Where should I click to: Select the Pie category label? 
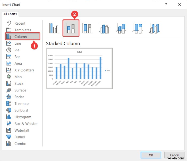pyautogui.click(x=17, y=50)
